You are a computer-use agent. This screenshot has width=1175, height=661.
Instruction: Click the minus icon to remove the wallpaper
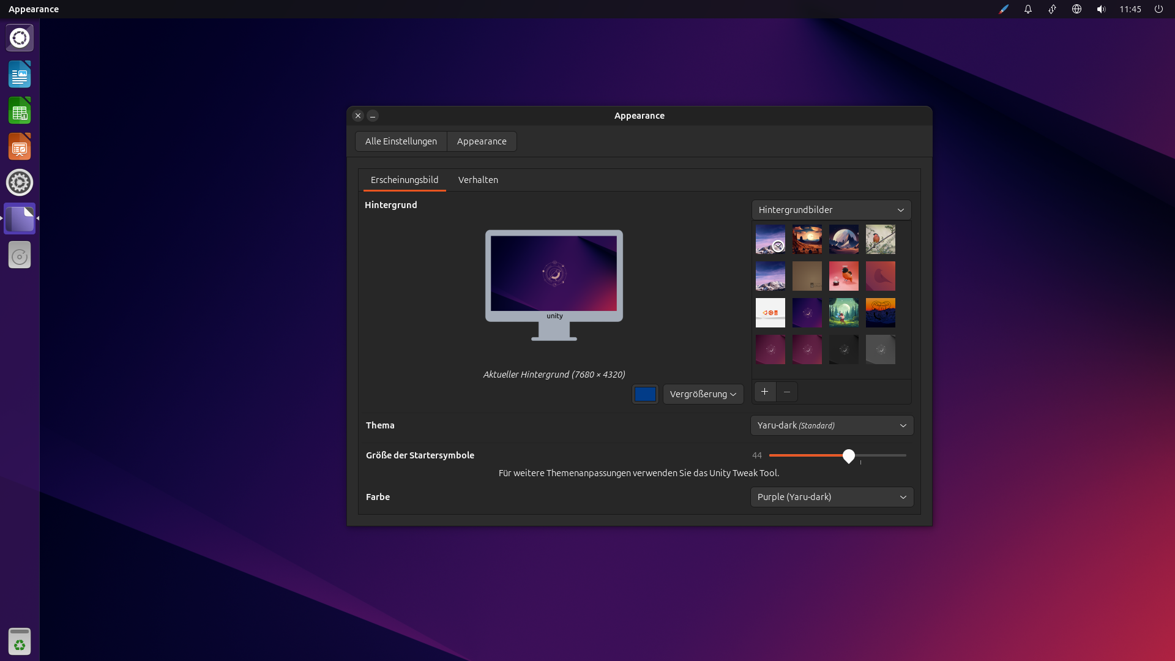pos(787,392)
